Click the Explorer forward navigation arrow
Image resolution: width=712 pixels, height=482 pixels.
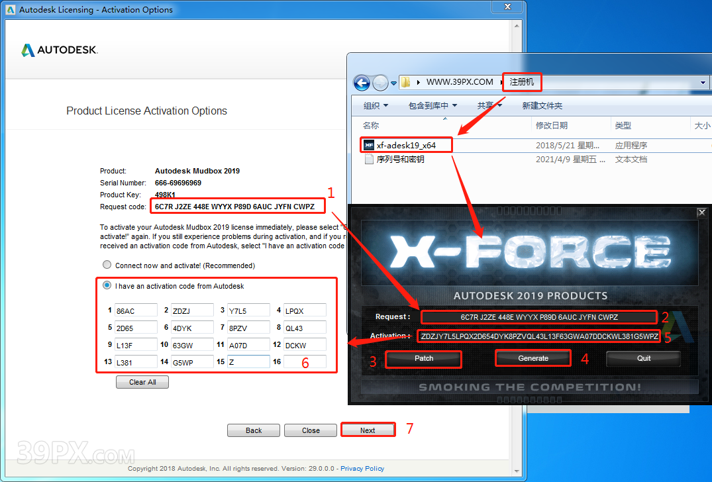point(380,83)
